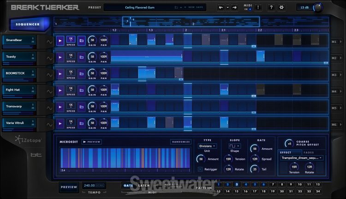Open the Varia Vitruli generator waveform icon

click(49, 125)
